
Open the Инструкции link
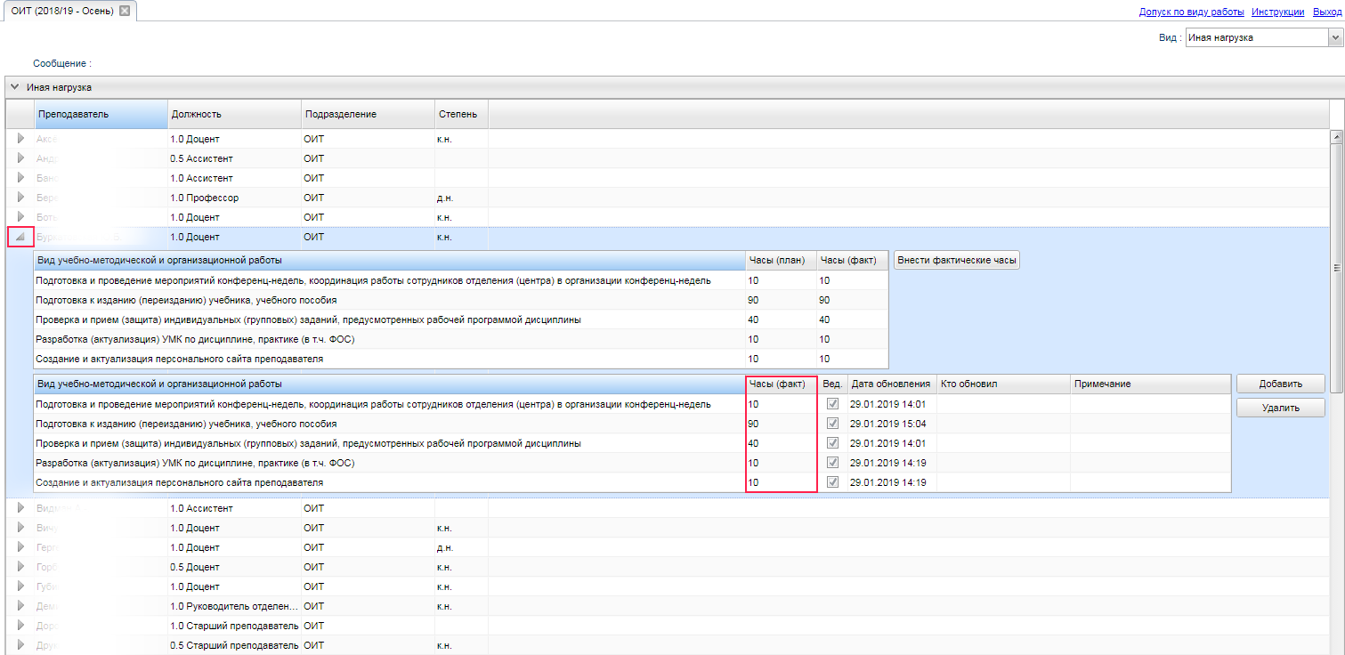[x=1278, y=12]
